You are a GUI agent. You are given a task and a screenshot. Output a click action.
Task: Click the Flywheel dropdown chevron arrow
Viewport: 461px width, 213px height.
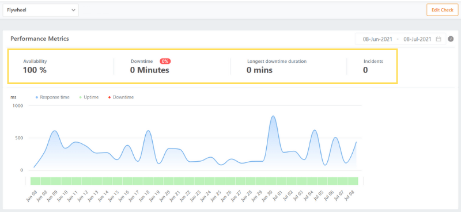coord(73,10)
